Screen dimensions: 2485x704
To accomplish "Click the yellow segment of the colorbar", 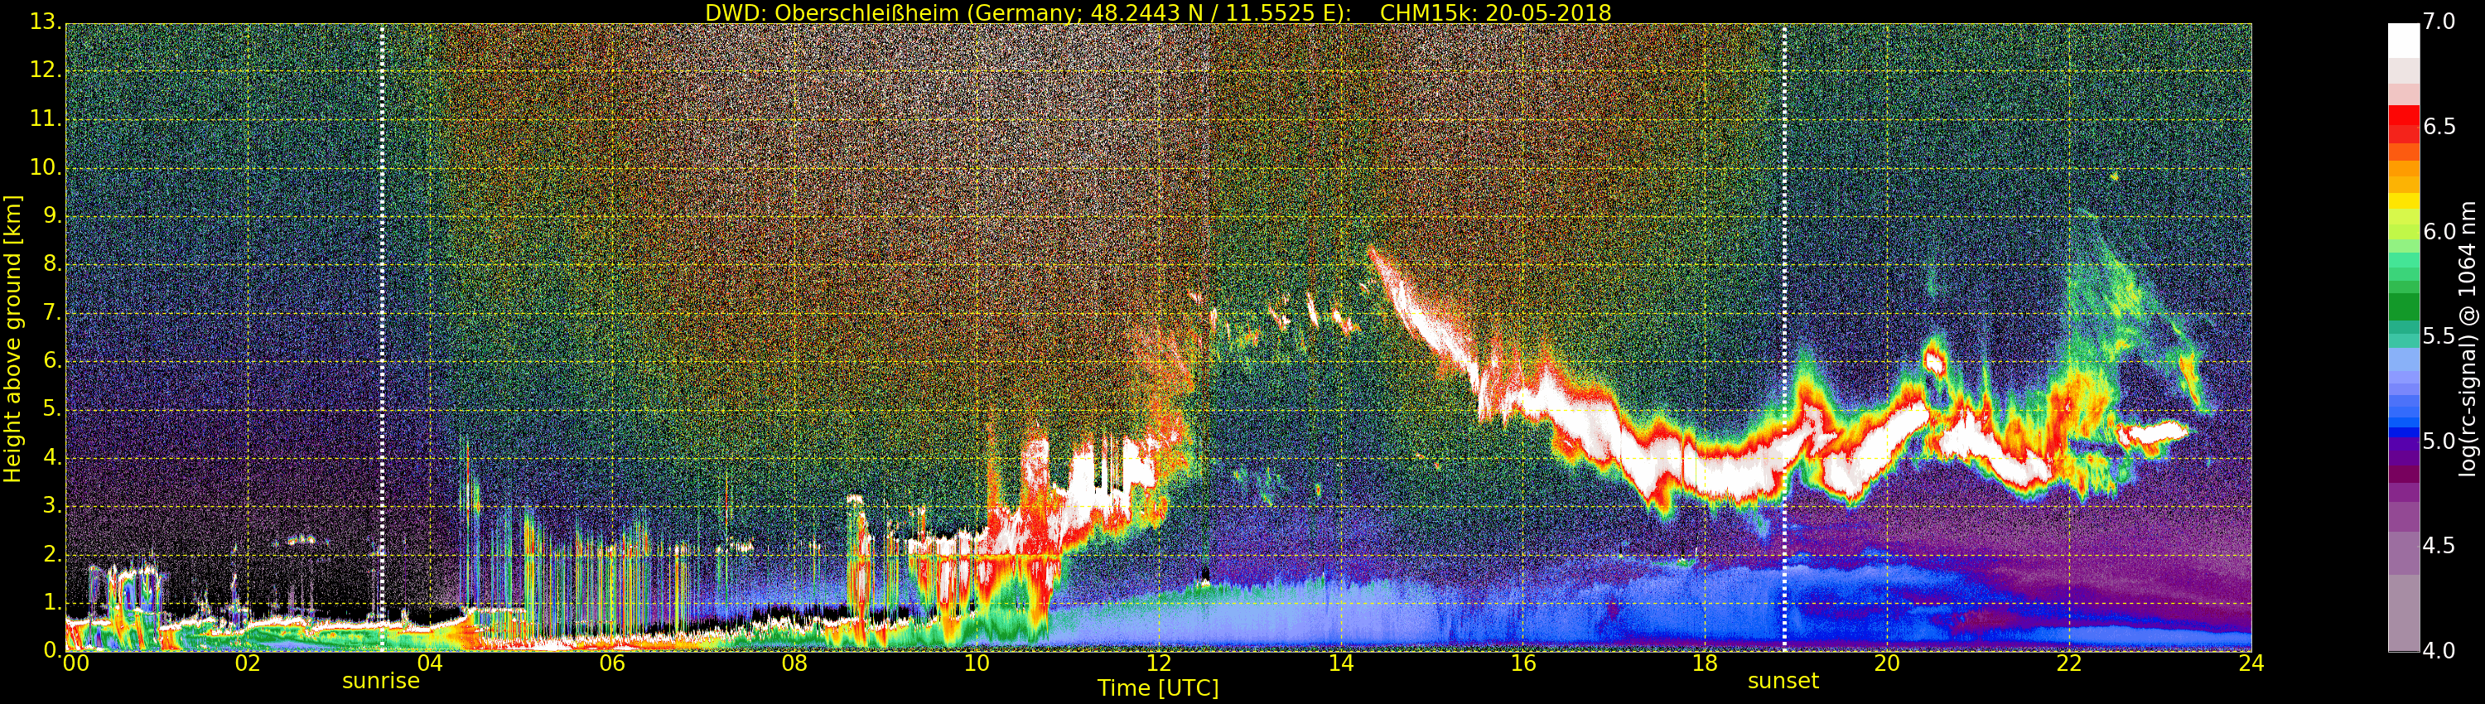I will click(x=2403, y=200).
